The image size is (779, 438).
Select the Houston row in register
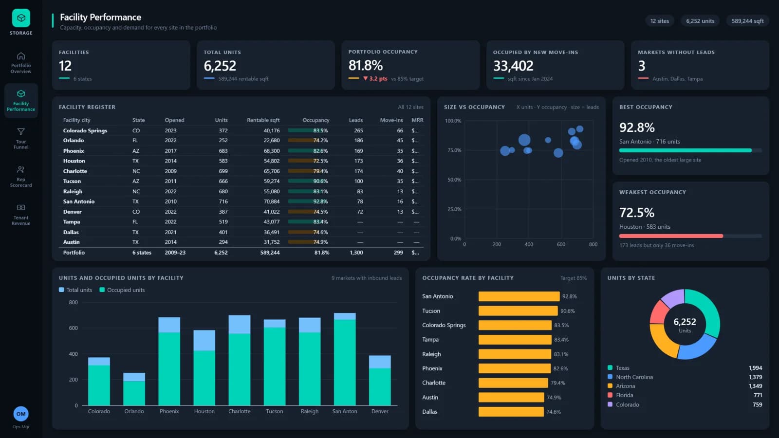pyautogui.click(x=241, y=161)
